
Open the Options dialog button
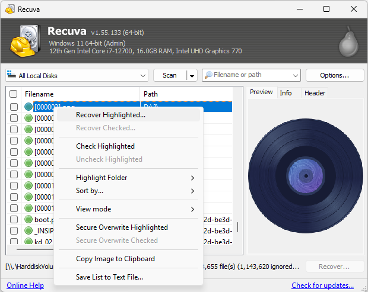tap(335, 75)
